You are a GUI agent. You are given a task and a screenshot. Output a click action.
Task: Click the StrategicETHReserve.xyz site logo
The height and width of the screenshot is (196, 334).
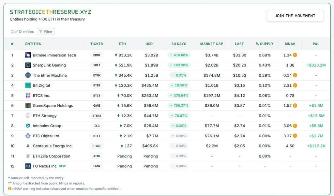[x=51, y=12]
